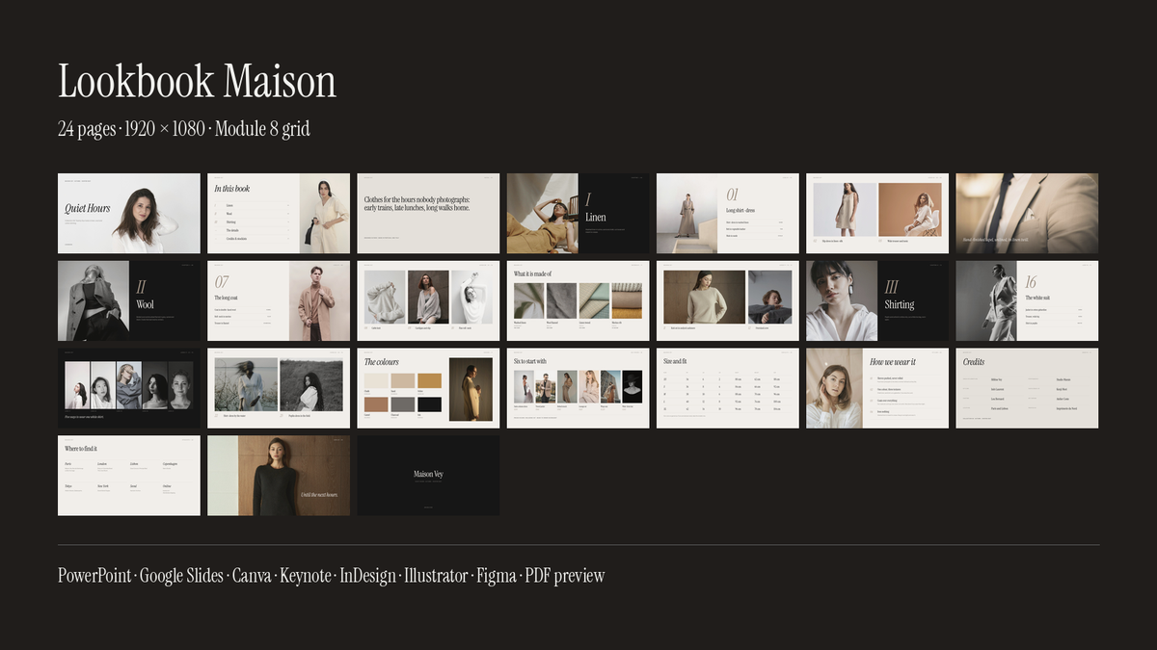Select the "Where to find it" slide
The width and height of the screenshot is (1157, 650).
pyautogui.click(x=129, y=476)
